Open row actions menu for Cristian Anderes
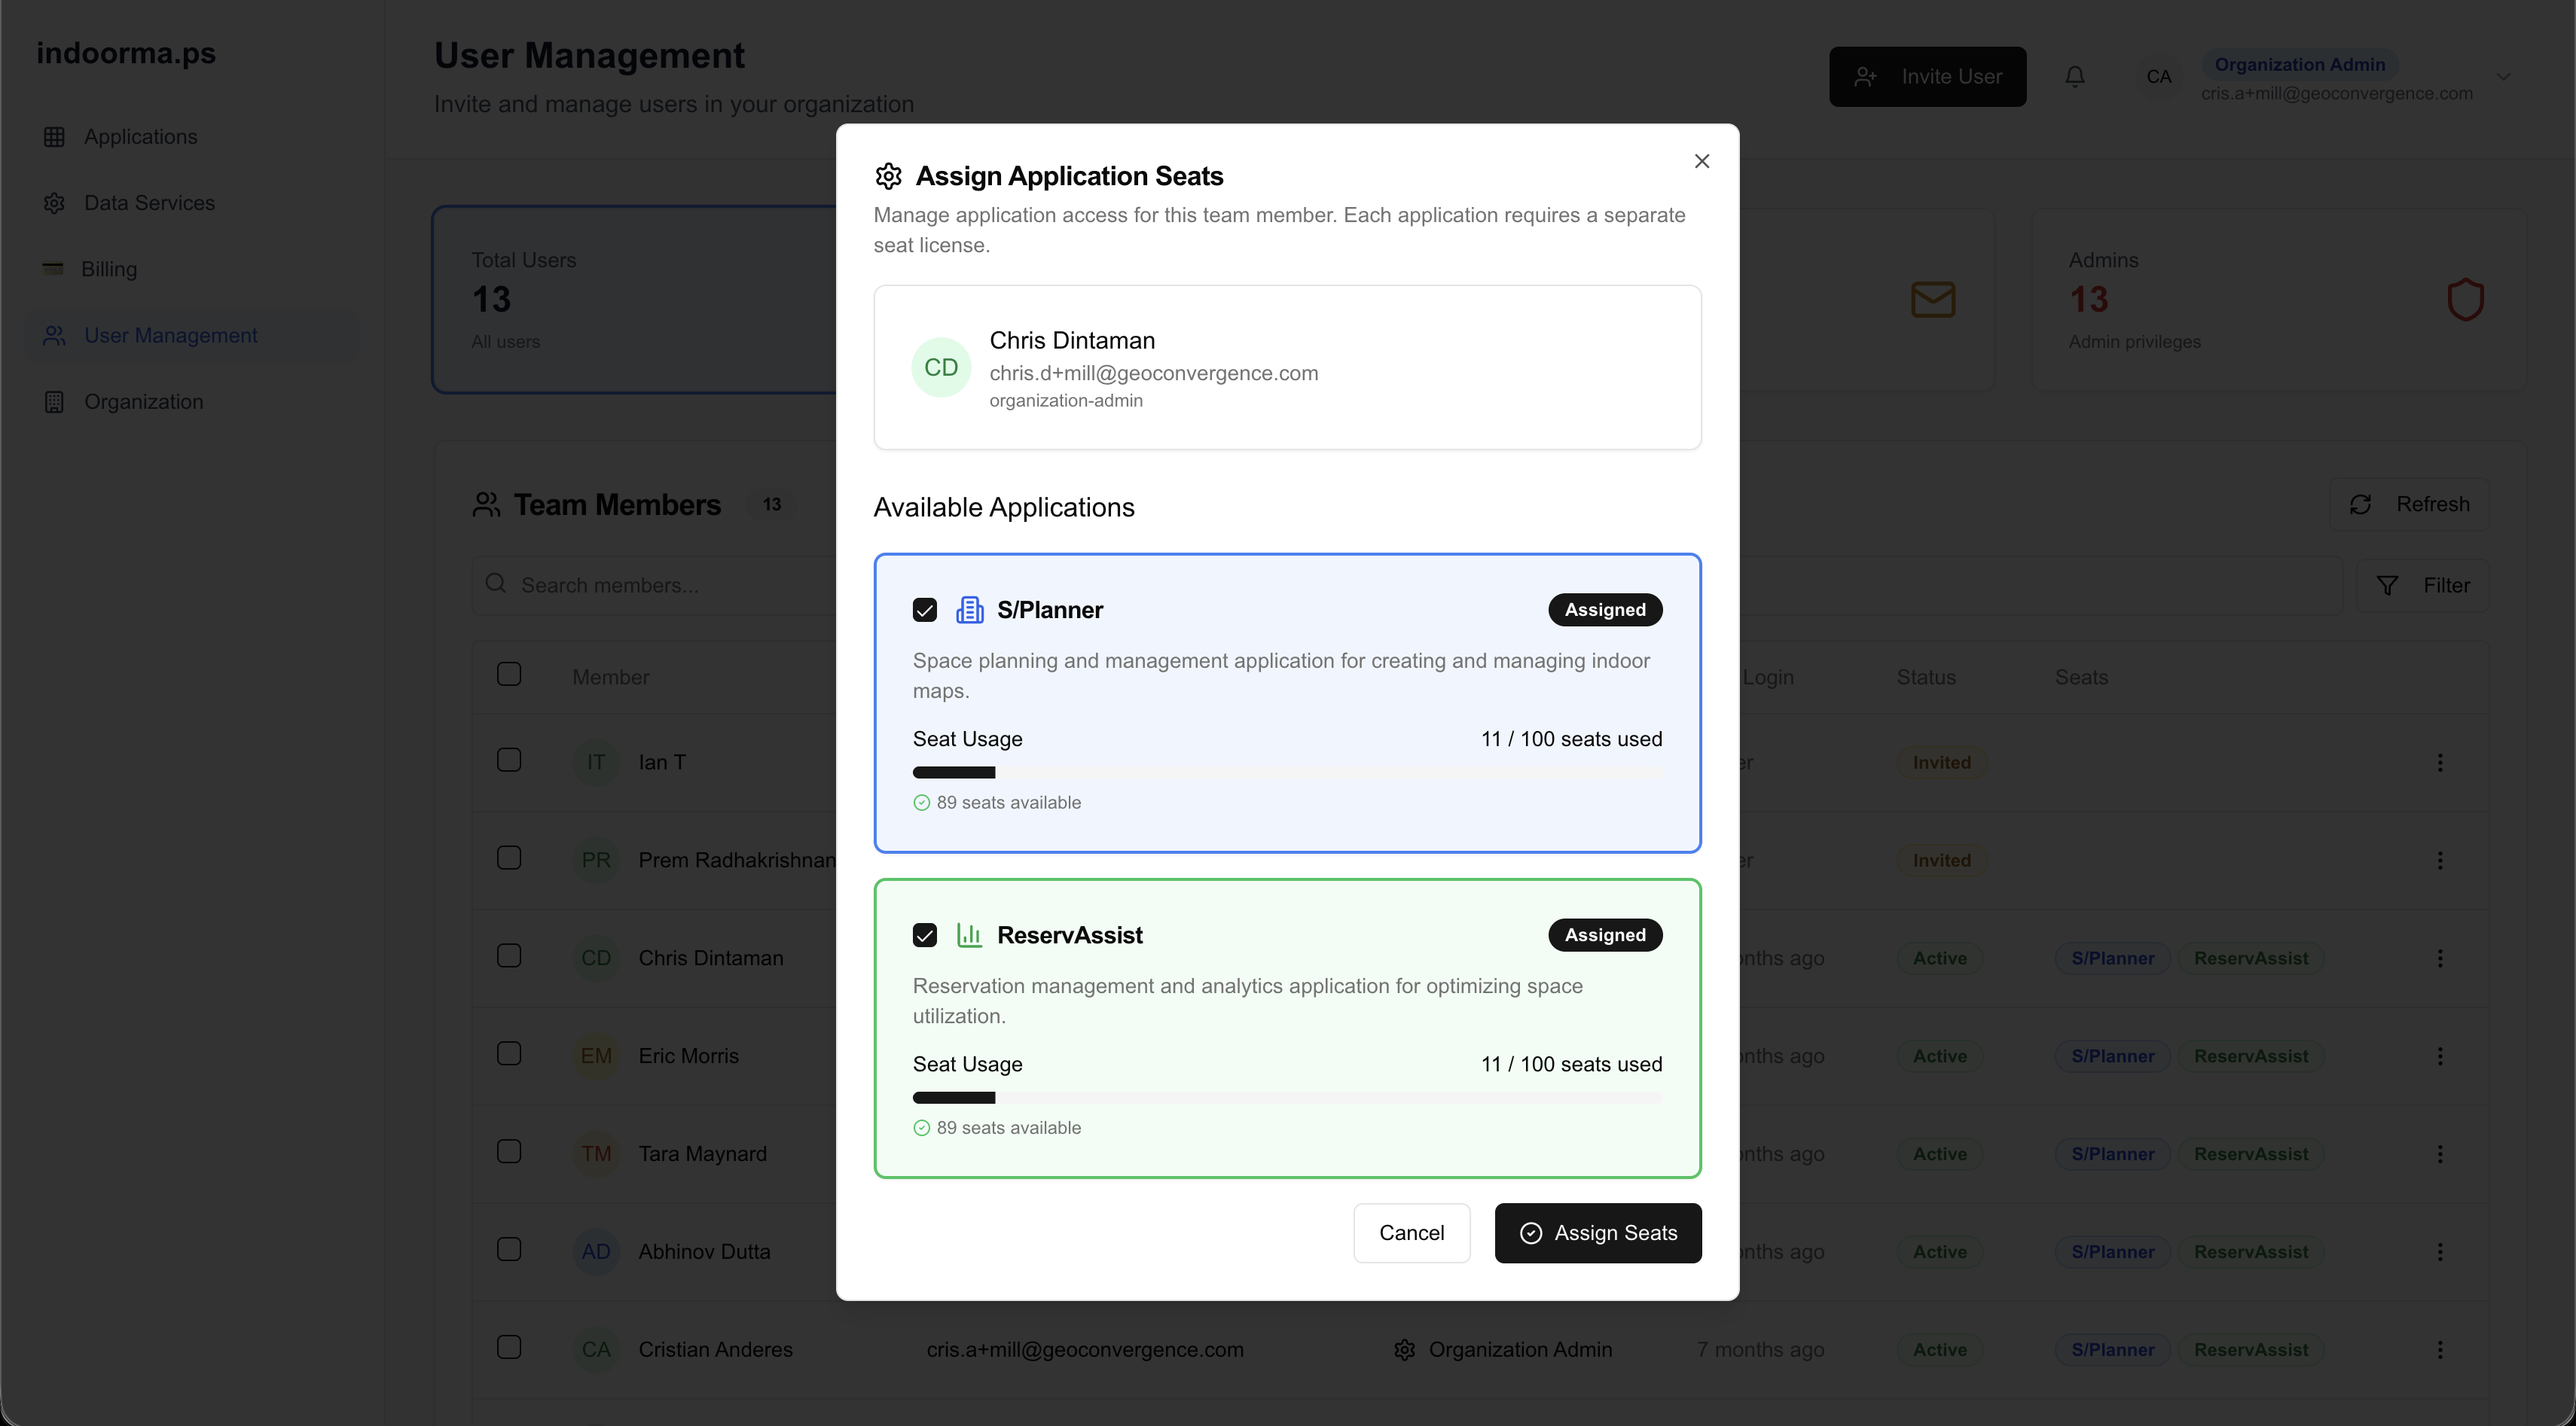 [x=2440, y=1350]
